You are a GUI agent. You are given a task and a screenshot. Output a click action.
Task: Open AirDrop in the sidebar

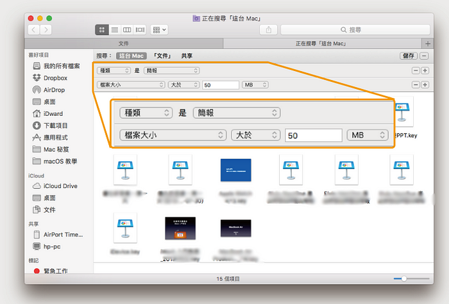point(49,90)
